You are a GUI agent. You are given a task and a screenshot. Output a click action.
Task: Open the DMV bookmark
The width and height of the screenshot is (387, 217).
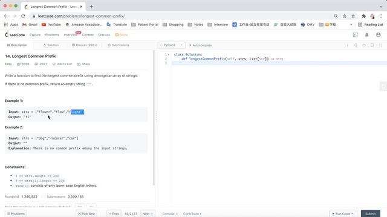pos(308,25)
